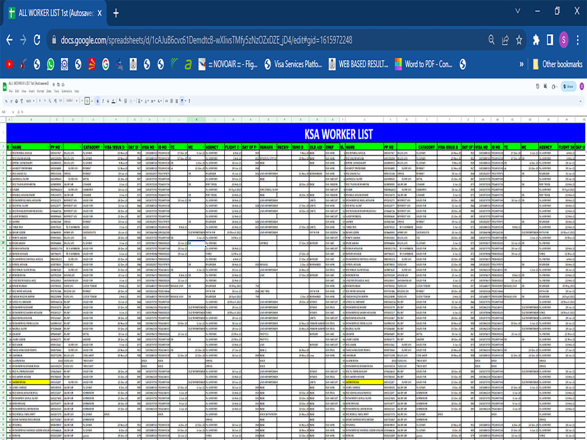Toggle Bold formatting
This screenshot has height=440, width=587.
tap(97, 101)
